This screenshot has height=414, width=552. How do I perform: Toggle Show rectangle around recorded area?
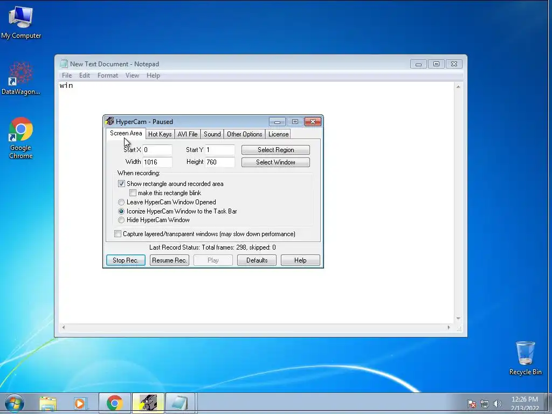tap(121, 184)
